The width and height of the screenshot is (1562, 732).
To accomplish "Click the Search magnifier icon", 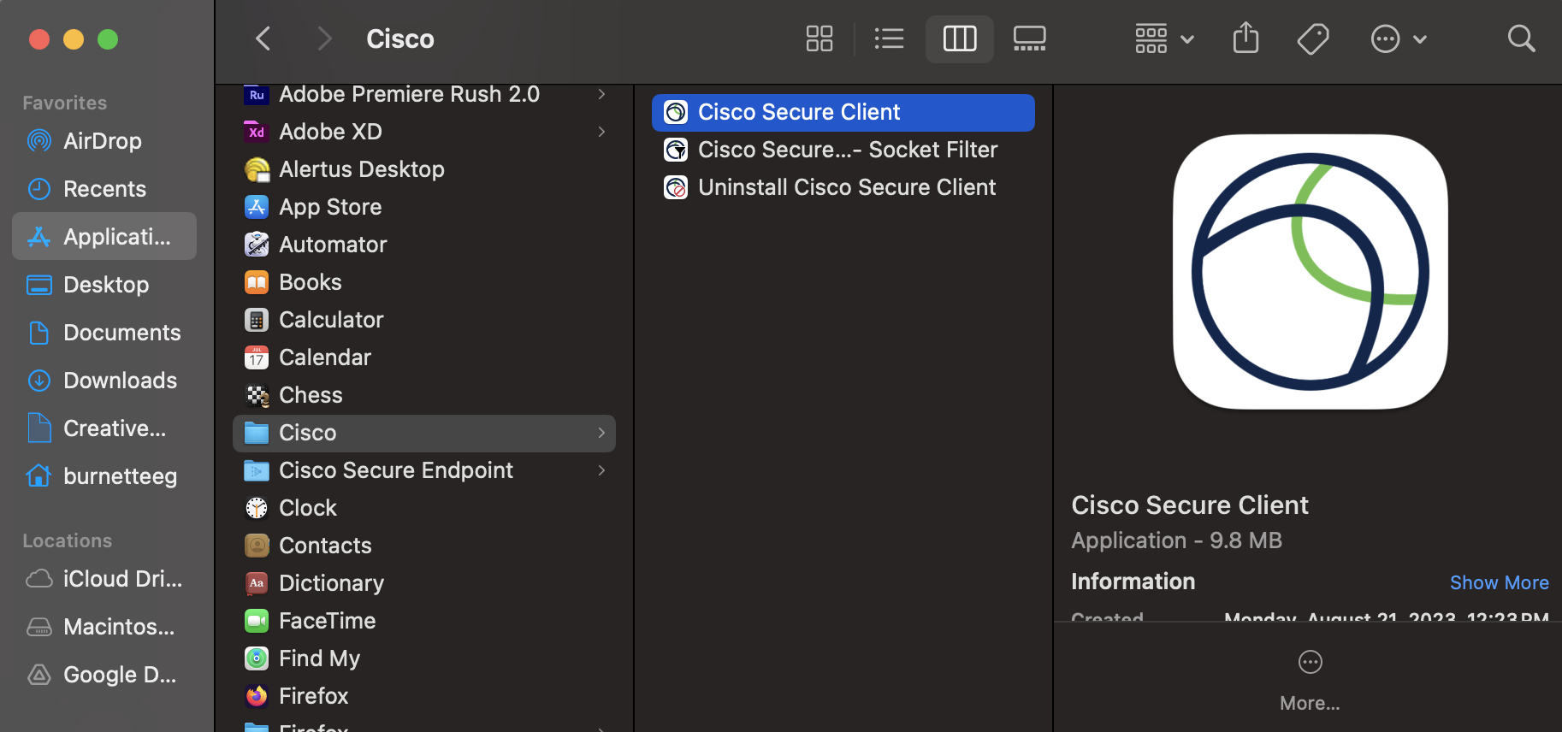I will pyautogui.click(x=1521, y=38).
